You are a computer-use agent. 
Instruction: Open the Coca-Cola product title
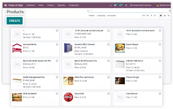point(79,94)
